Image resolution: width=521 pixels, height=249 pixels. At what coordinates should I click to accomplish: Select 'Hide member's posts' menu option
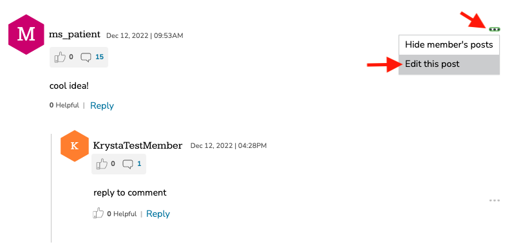pyautogui.click(x=449, y=44)
